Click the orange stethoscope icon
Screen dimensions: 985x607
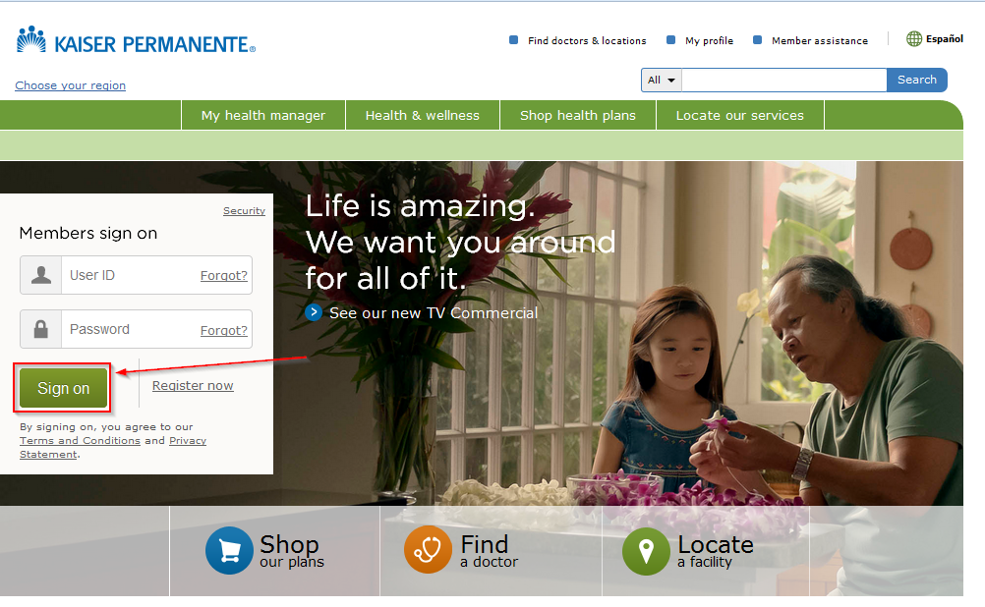(428, 550)
